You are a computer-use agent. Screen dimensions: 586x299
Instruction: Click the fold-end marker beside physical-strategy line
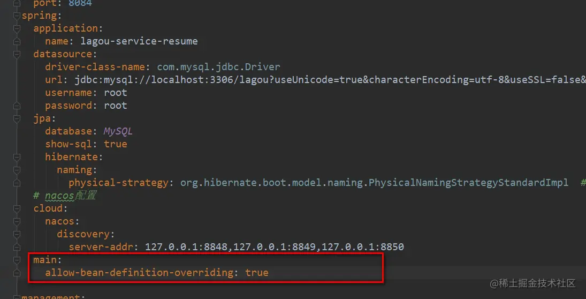[16, 183]
